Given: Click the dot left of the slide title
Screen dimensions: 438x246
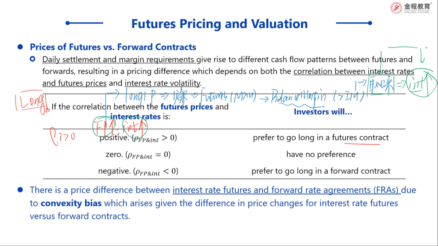Looking at the screenshot, I should coord(68,23).
